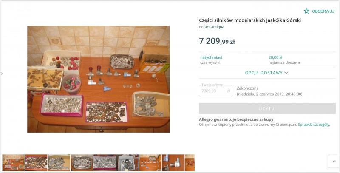
Task: Click the greyed Licytuj button
Action: [267, 108]
